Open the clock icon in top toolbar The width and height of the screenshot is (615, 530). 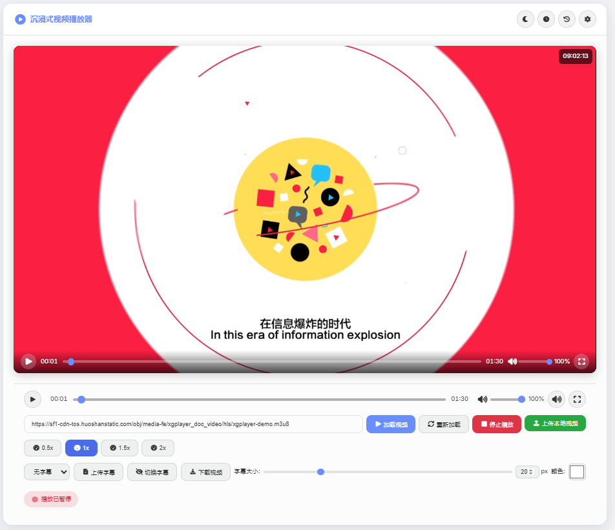546,19
